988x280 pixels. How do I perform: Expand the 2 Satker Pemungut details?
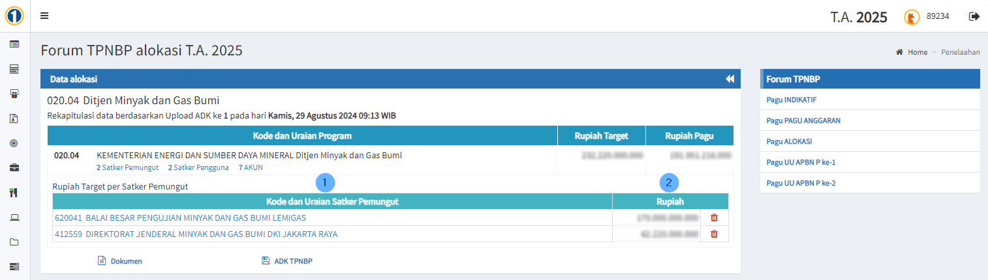tap(127, 167)
